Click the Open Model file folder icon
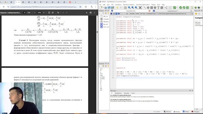The width and height of the screenshot is (203, 114). click(x=106, y=8)
